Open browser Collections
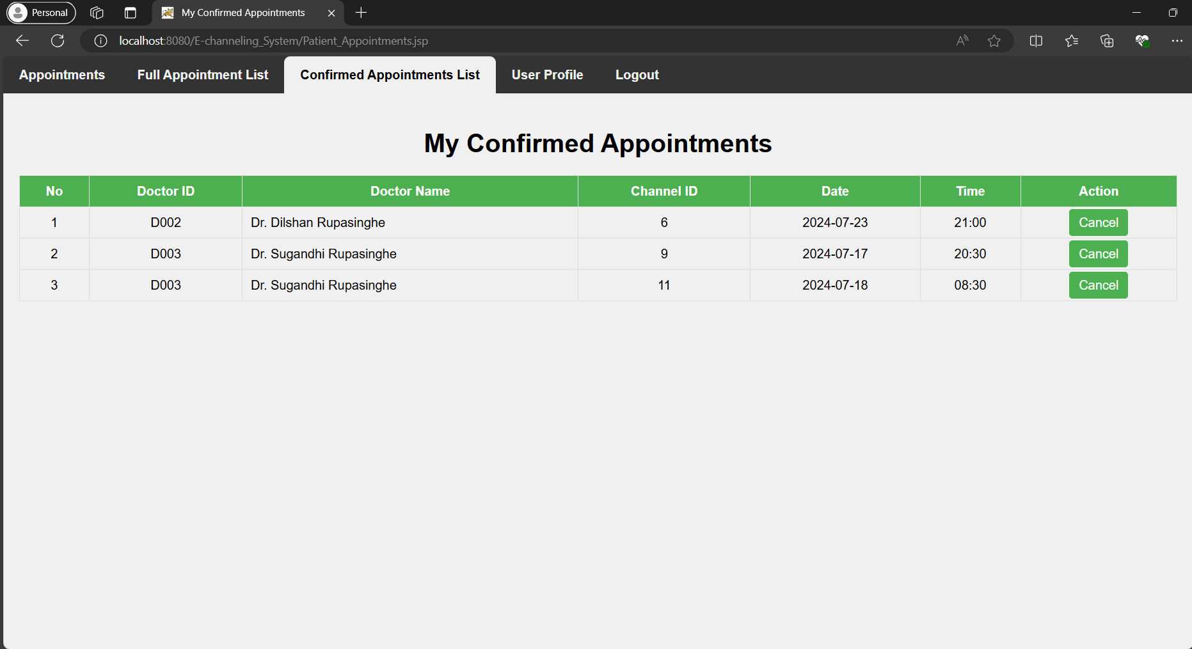The image size is (1192, 649). point(1107,41)
